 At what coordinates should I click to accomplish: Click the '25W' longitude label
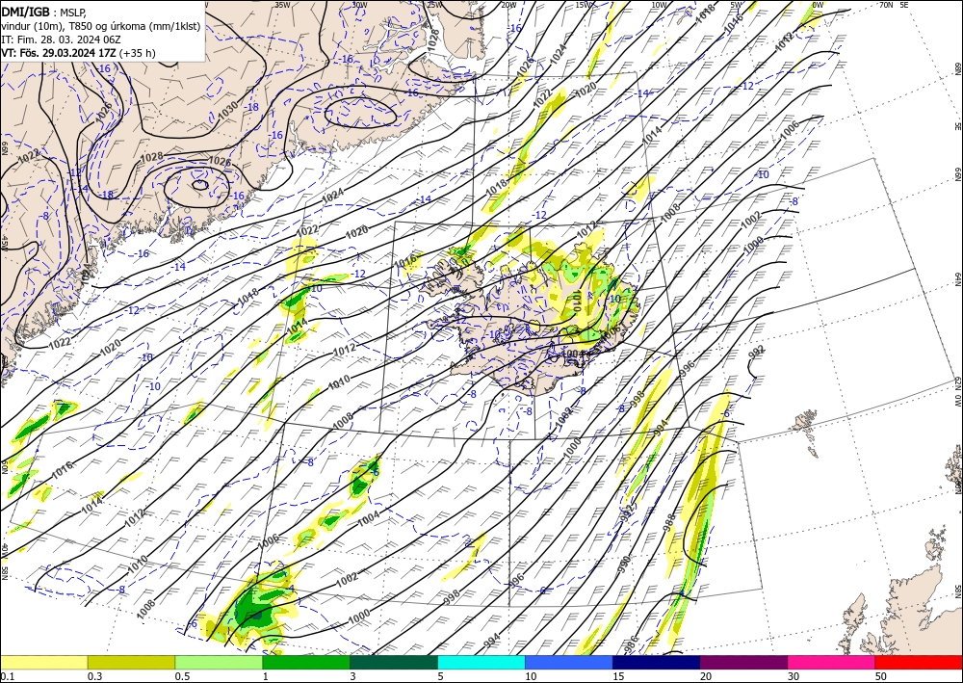tap(435, 5)
